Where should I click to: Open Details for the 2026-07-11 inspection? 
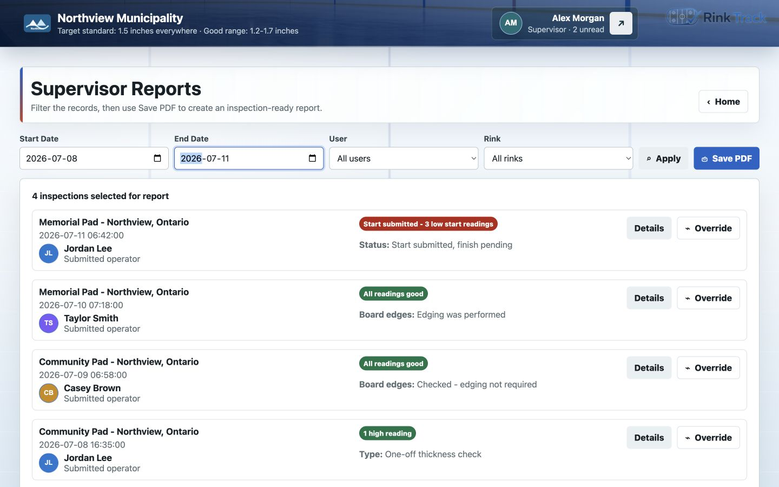(649, 228)
